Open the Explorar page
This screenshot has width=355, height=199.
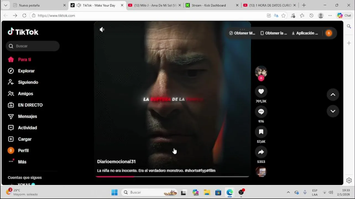click(x=21, y=71)
